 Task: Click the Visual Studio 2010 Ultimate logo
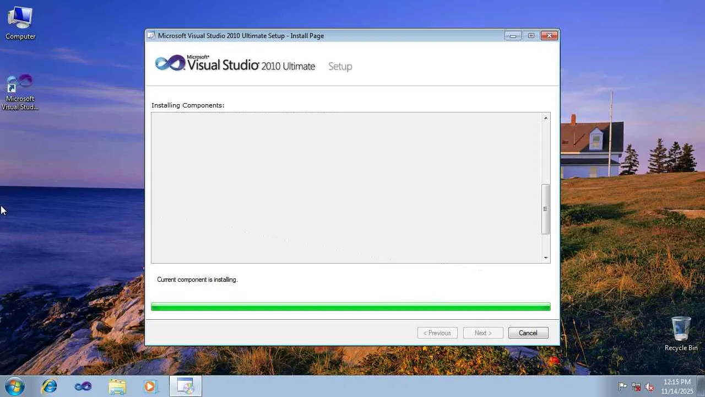click(235, 64)
